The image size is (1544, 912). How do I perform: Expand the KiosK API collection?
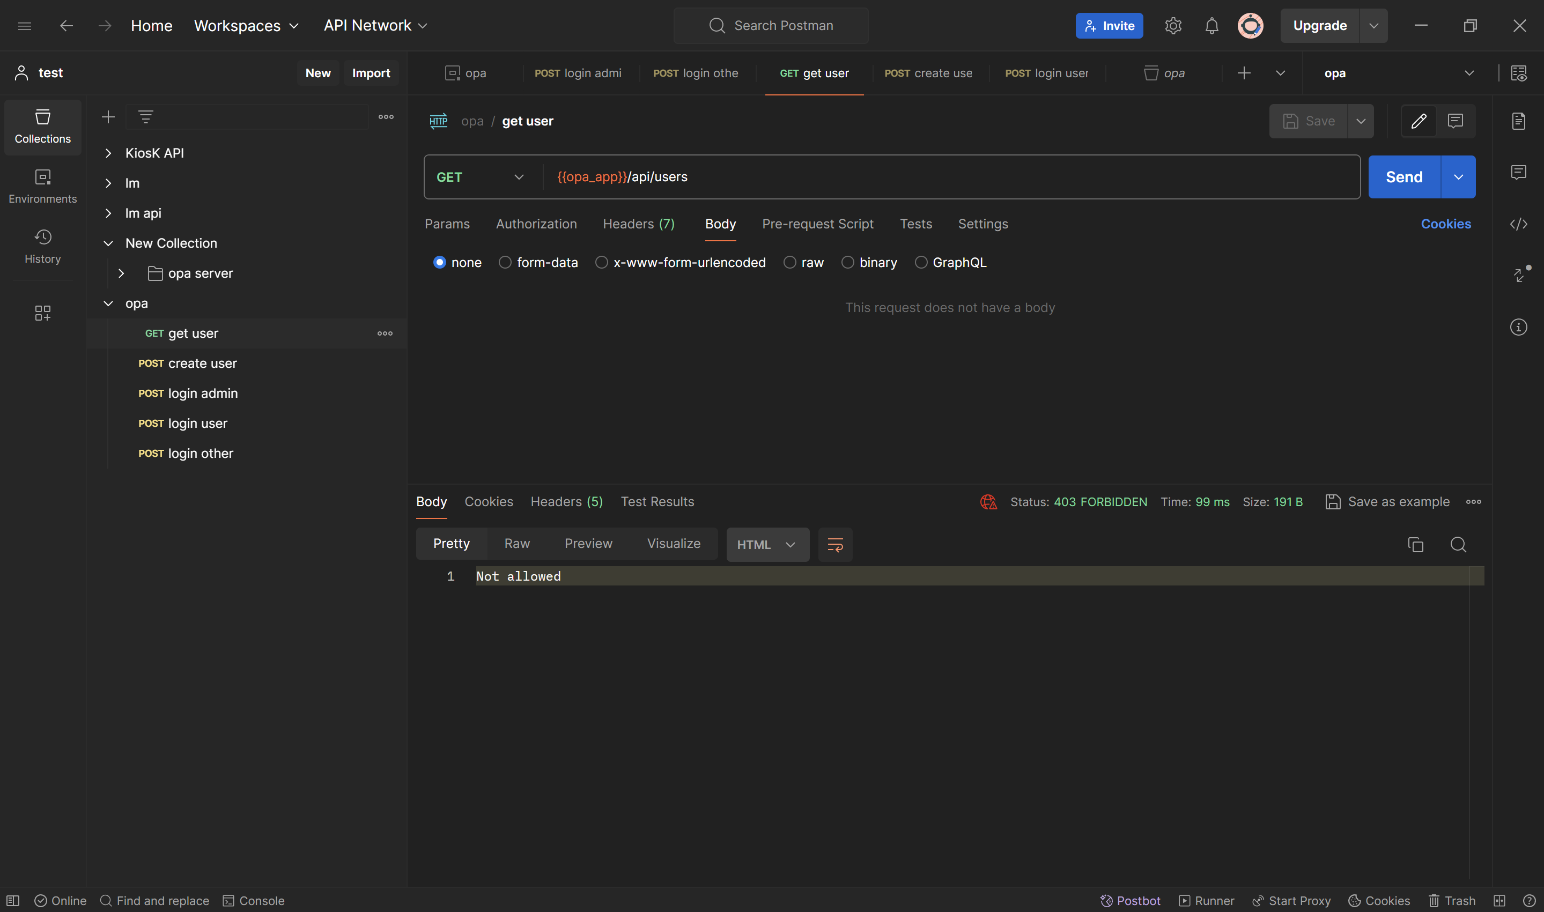pos(108,153)
